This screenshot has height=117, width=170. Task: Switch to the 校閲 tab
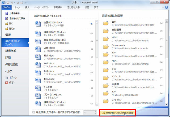point(87,7)
